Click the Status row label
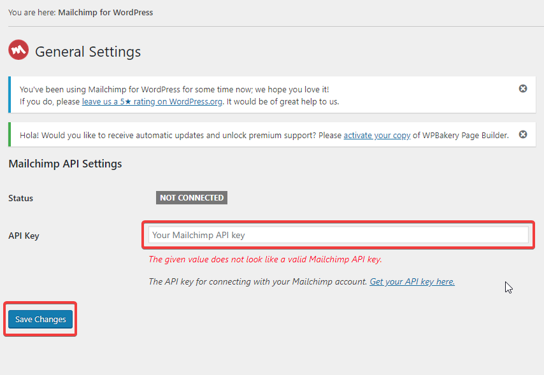 point(21,198)
